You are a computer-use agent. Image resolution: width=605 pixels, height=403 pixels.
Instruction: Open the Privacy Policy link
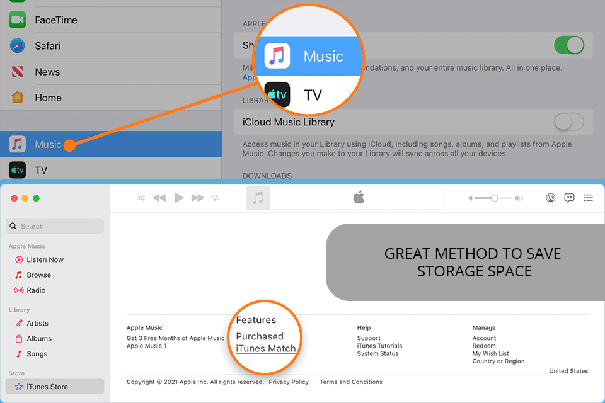click(x=289, y=382)
